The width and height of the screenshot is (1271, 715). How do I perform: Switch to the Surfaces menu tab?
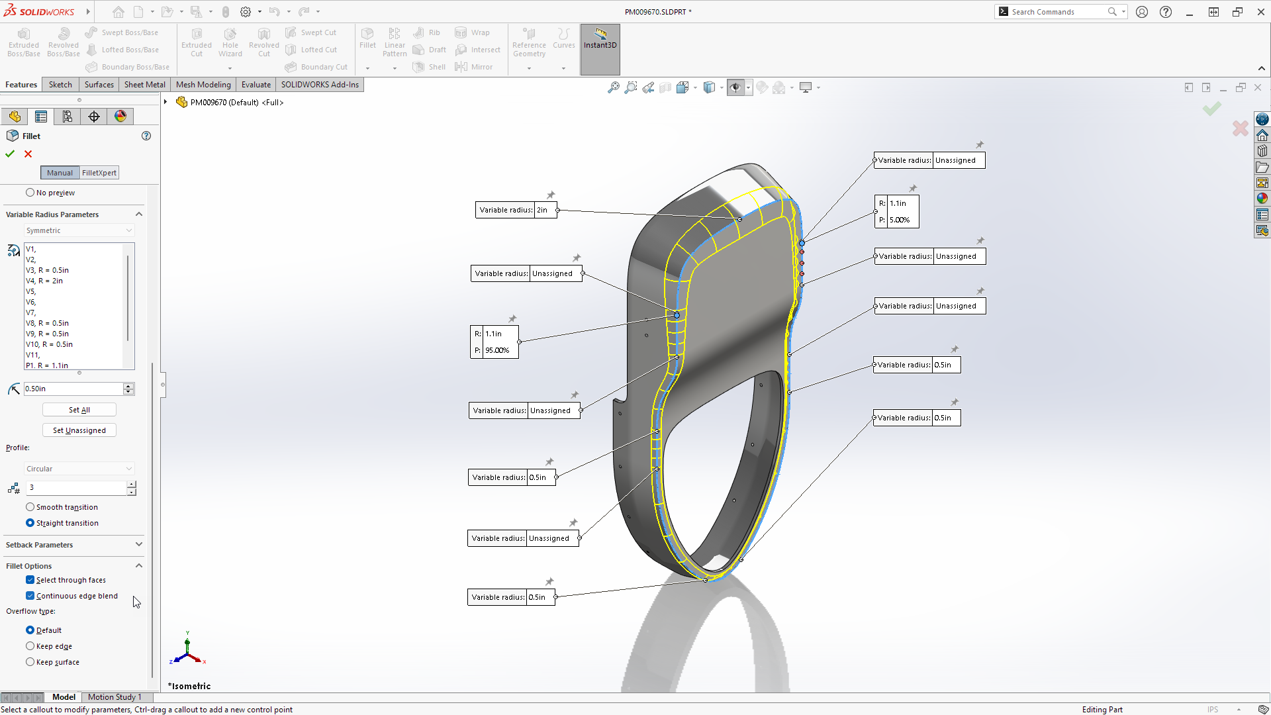click(99, 84)
